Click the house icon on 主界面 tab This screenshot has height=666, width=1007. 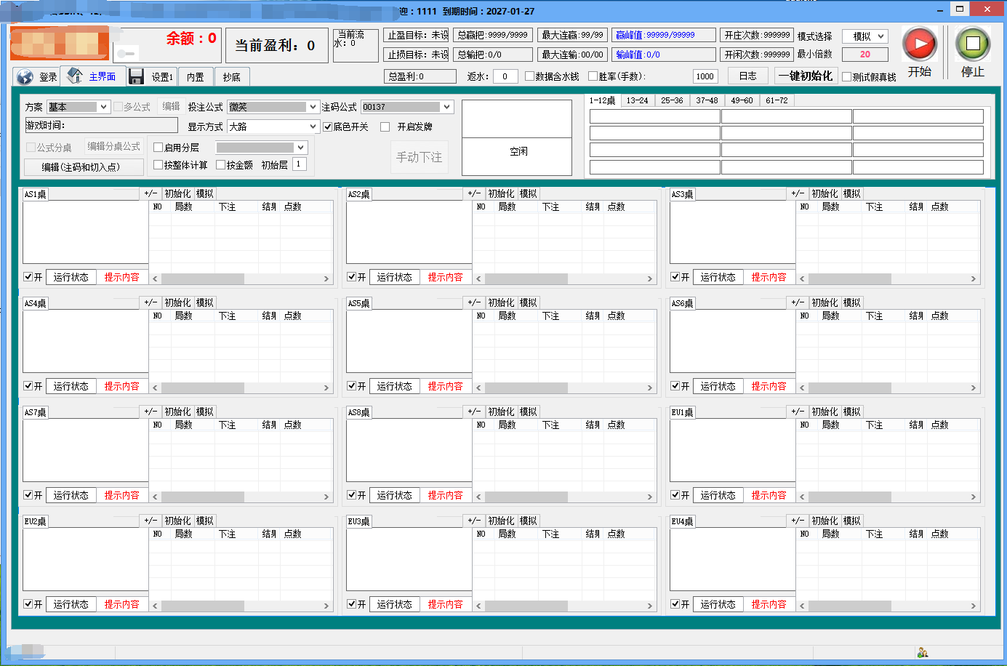[75, 76]
